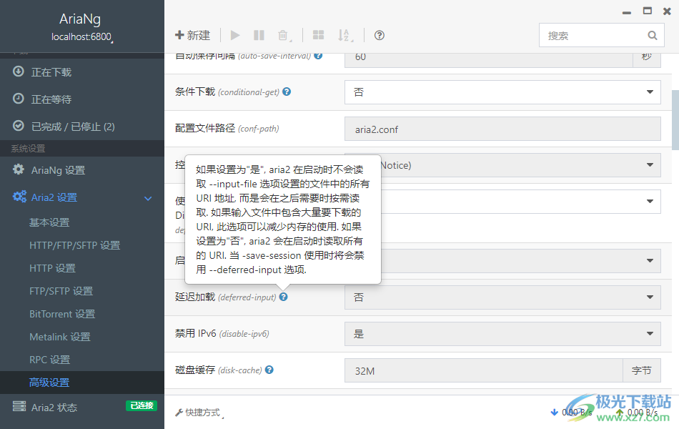Open the A-Z sort order icon
Screen dimensions: 679x429
345,35
